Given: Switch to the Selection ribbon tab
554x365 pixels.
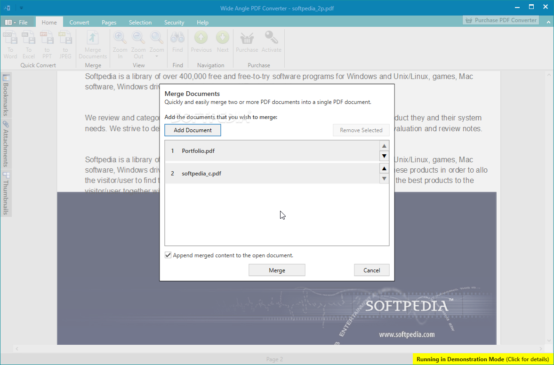Looking at the screenshot, I should [140, 22].
